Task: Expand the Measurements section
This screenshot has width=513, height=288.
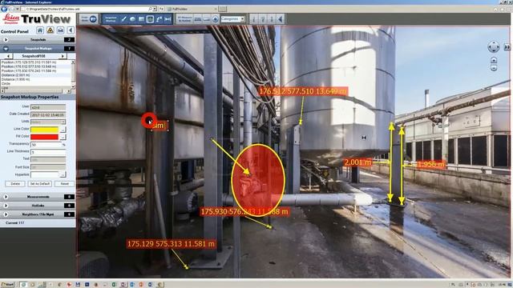Action: pyautogui.click(x=6, y=197)
